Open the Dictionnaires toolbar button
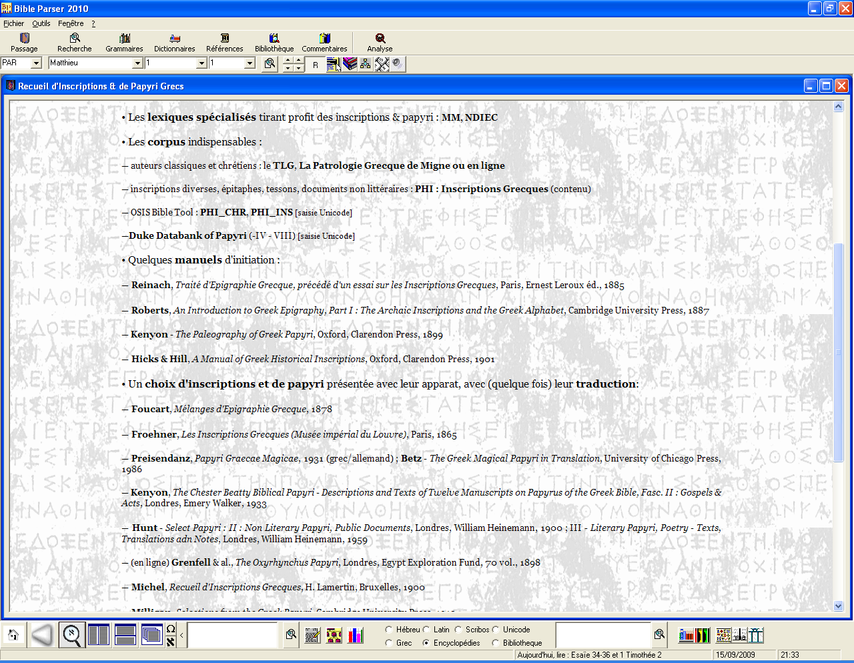Screen dimensions: 854x663 pyautogui.click(x=174, y=43)
